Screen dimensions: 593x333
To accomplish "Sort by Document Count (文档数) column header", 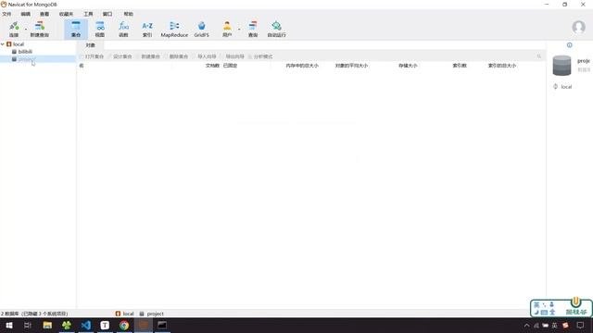I will pos(212,66).
